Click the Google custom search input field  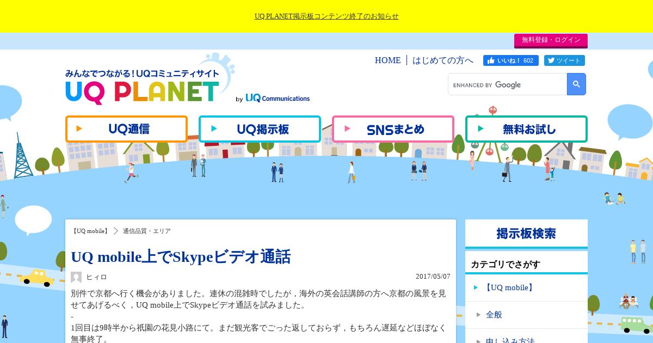tap(507, 84)
